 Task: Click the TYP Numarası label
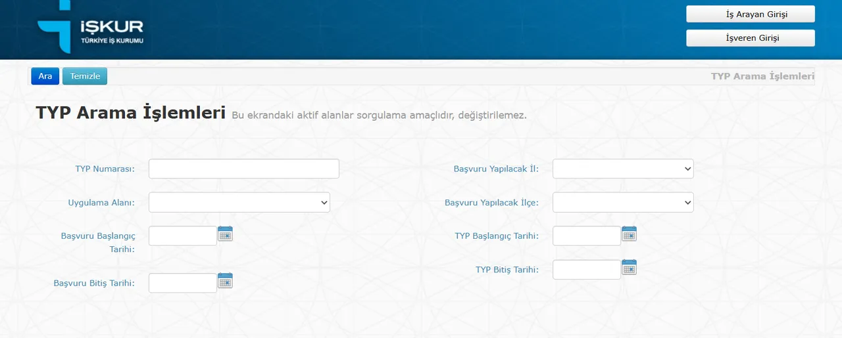click(x=105, y=169)
